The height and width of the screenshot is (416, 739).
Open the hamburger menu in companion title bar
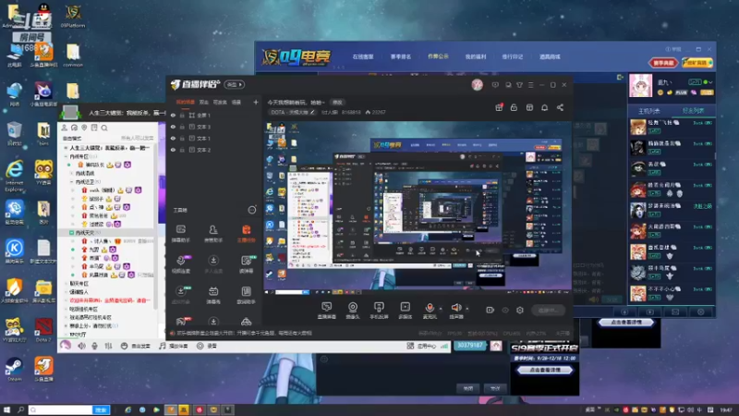pyautogui.click(x=530, y=85)
